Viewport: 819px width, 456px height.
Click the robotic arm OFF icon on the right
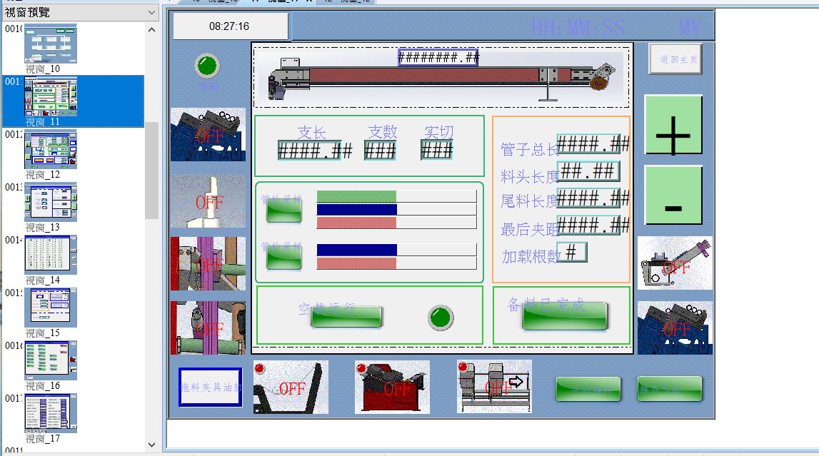click(x=674, y=263)
